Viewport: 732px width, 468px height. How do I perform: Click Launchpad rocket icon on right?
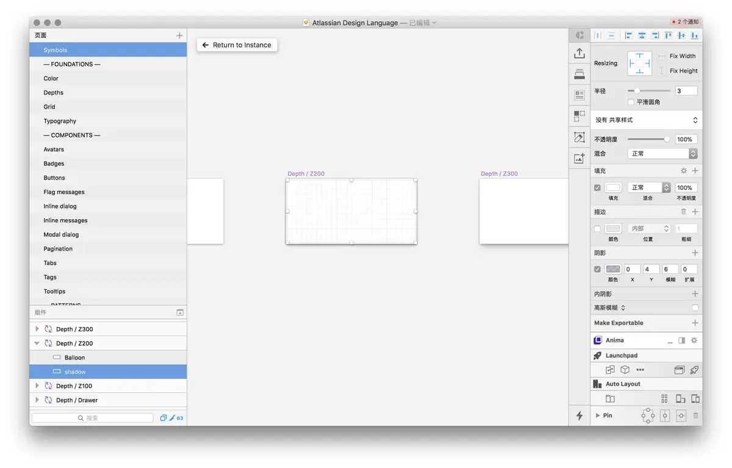[694, 370]
